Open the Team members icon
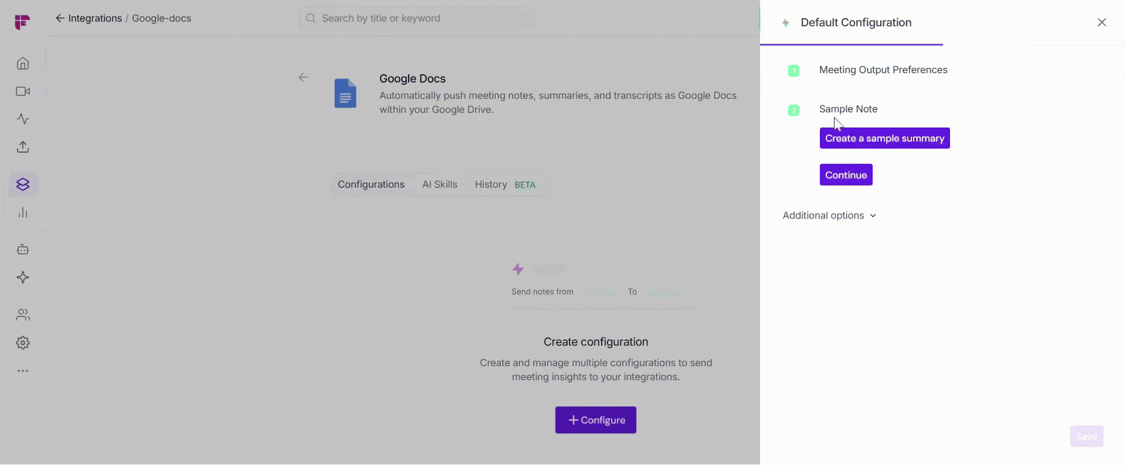The height and width of the screenshot is (465, 1126). coord(23,315)
